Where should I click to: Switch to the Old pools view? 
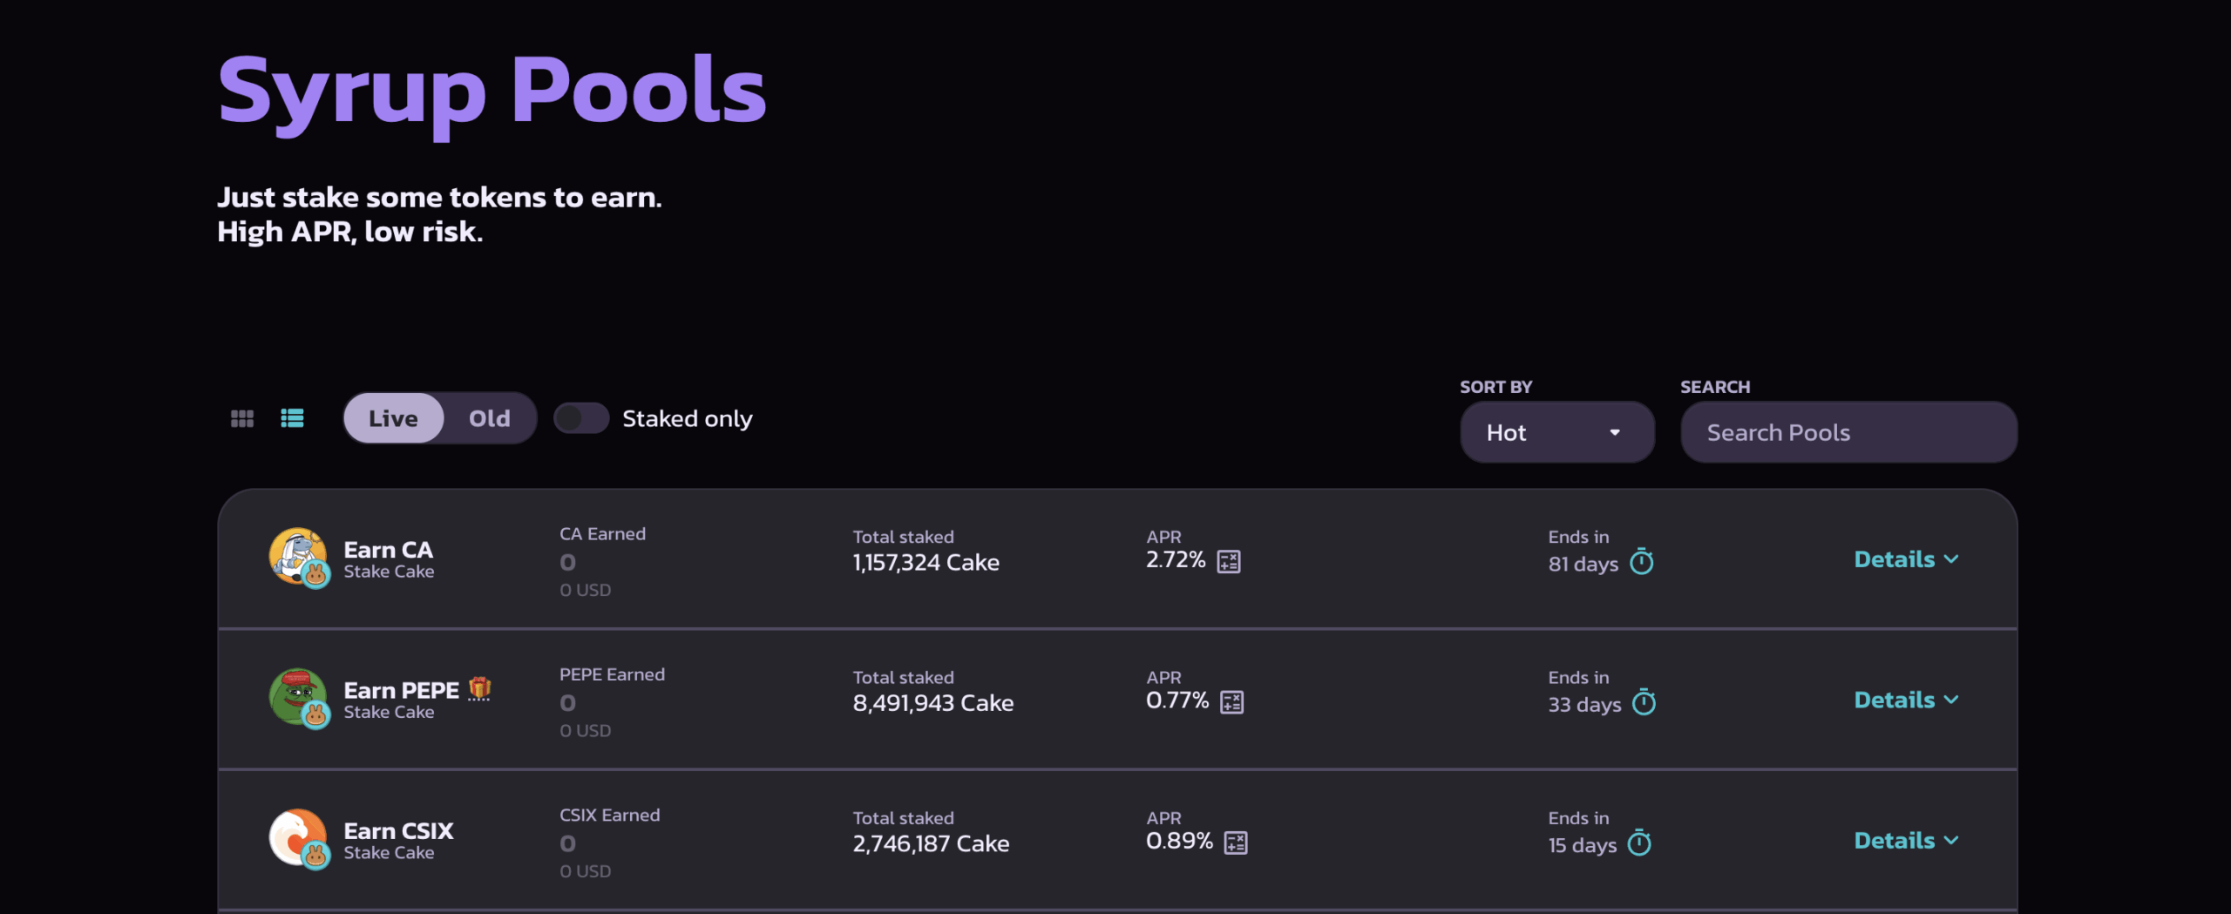click(x=489, y=418)
